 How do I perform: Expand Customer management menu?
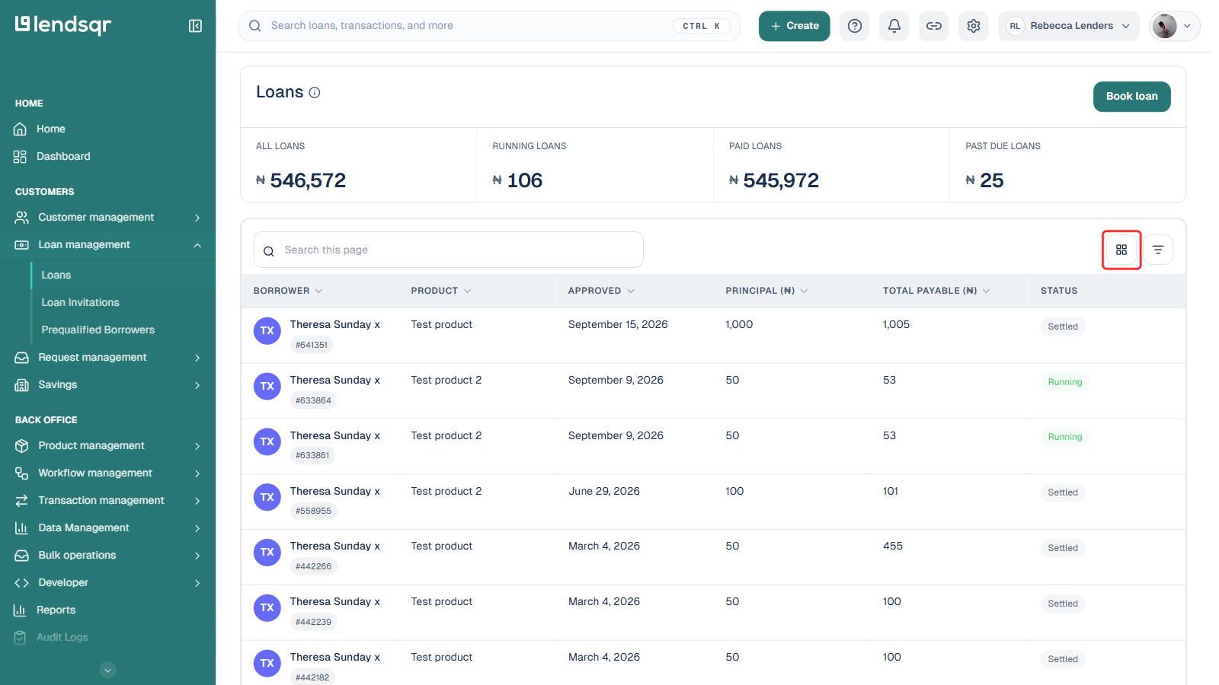click(x=107, y=218)
